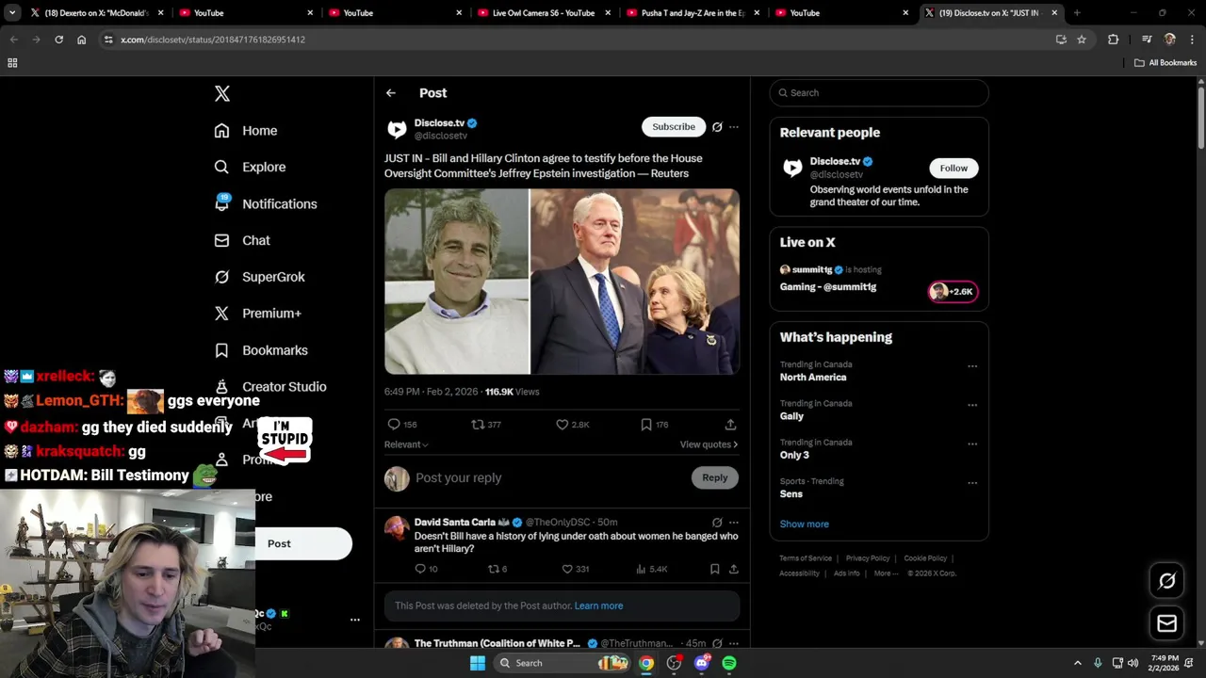Like the Disclose.tv post

click(573, 425)
